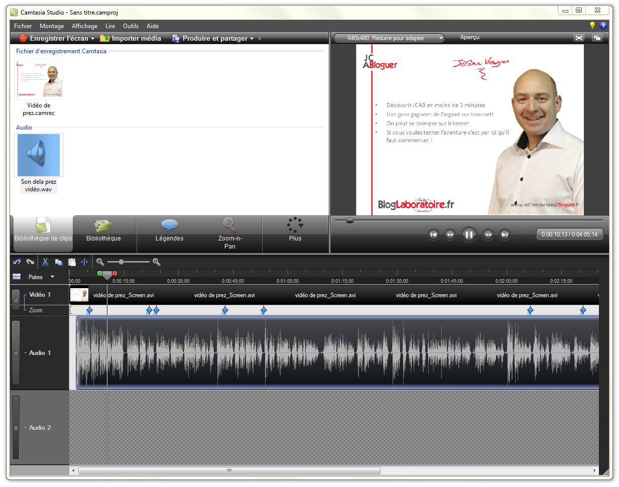
Task: Click the tracks icon beside Pistes
Action: [x=17, y=277]
